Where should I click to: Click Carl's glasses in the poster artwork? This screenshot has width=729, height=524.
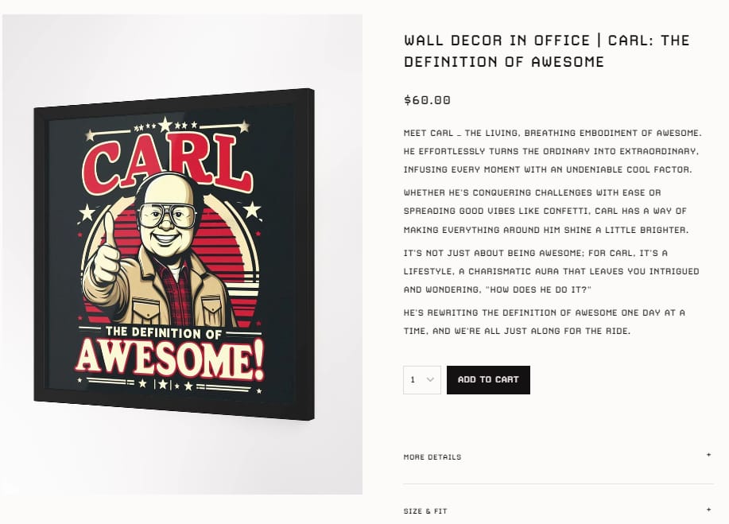click(x=166, y=215)
